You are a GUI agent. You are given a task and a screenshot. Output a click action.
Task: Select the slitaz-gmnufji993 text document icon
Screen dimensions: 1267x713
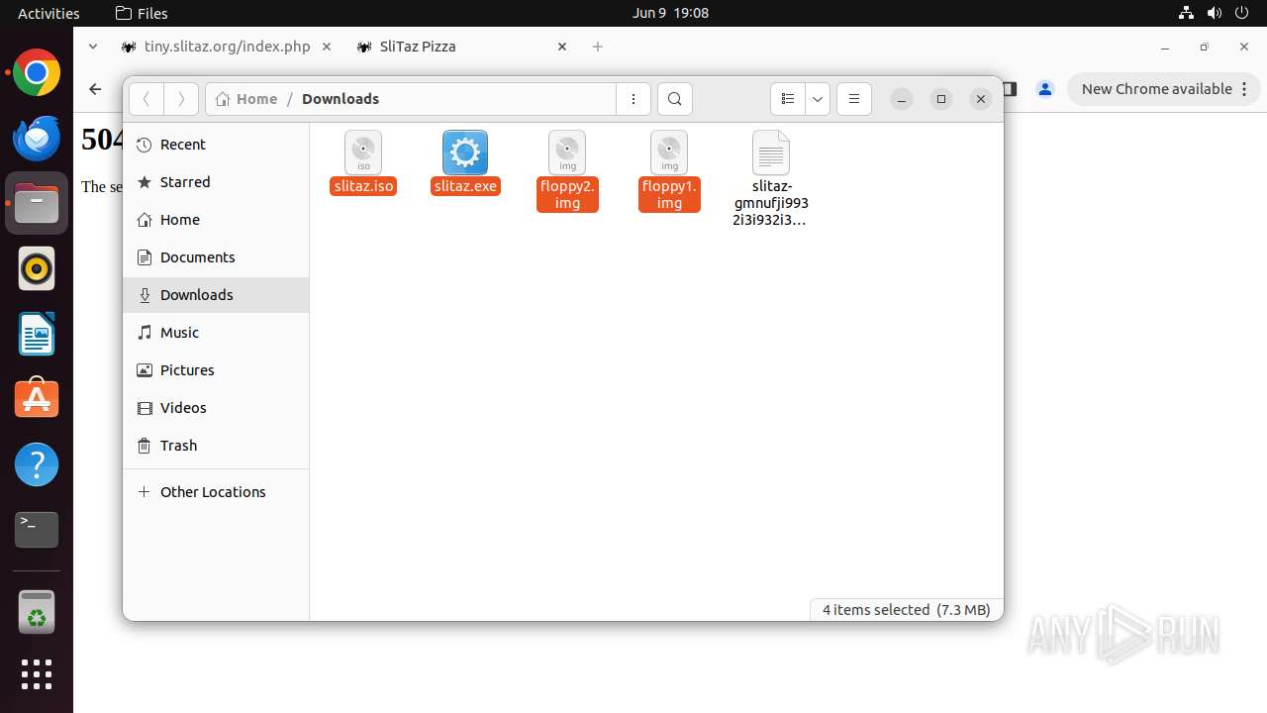point(771,153)
